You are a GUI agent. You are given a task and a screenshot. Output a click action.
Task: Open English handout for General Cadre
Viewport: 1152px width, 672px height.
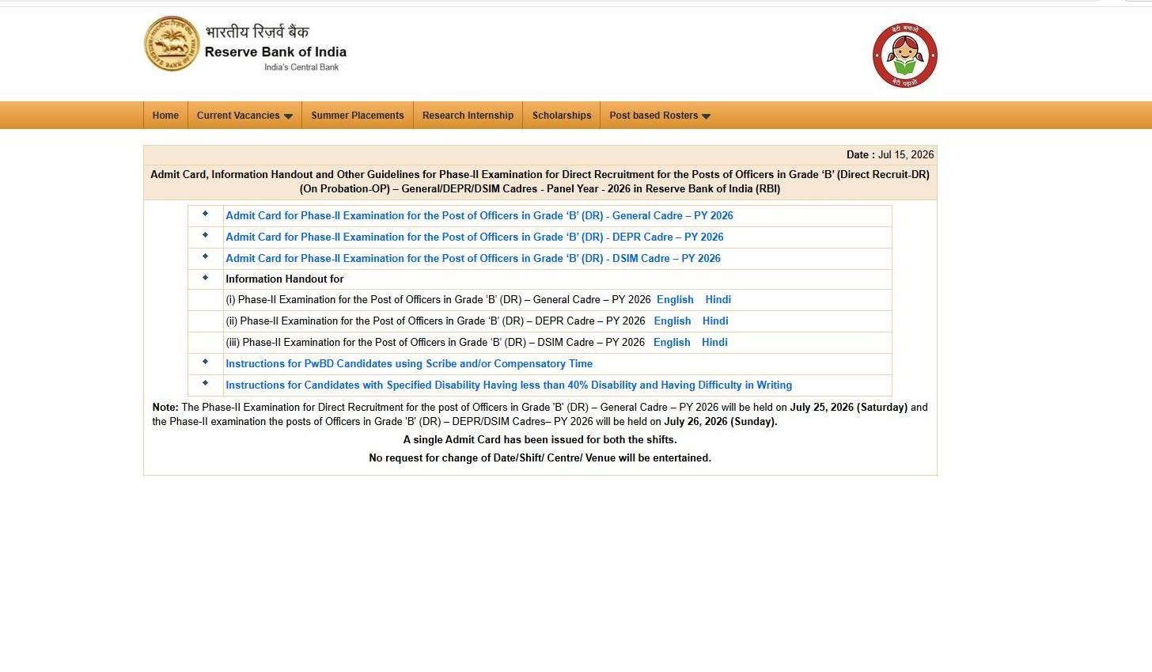point(675,300)
